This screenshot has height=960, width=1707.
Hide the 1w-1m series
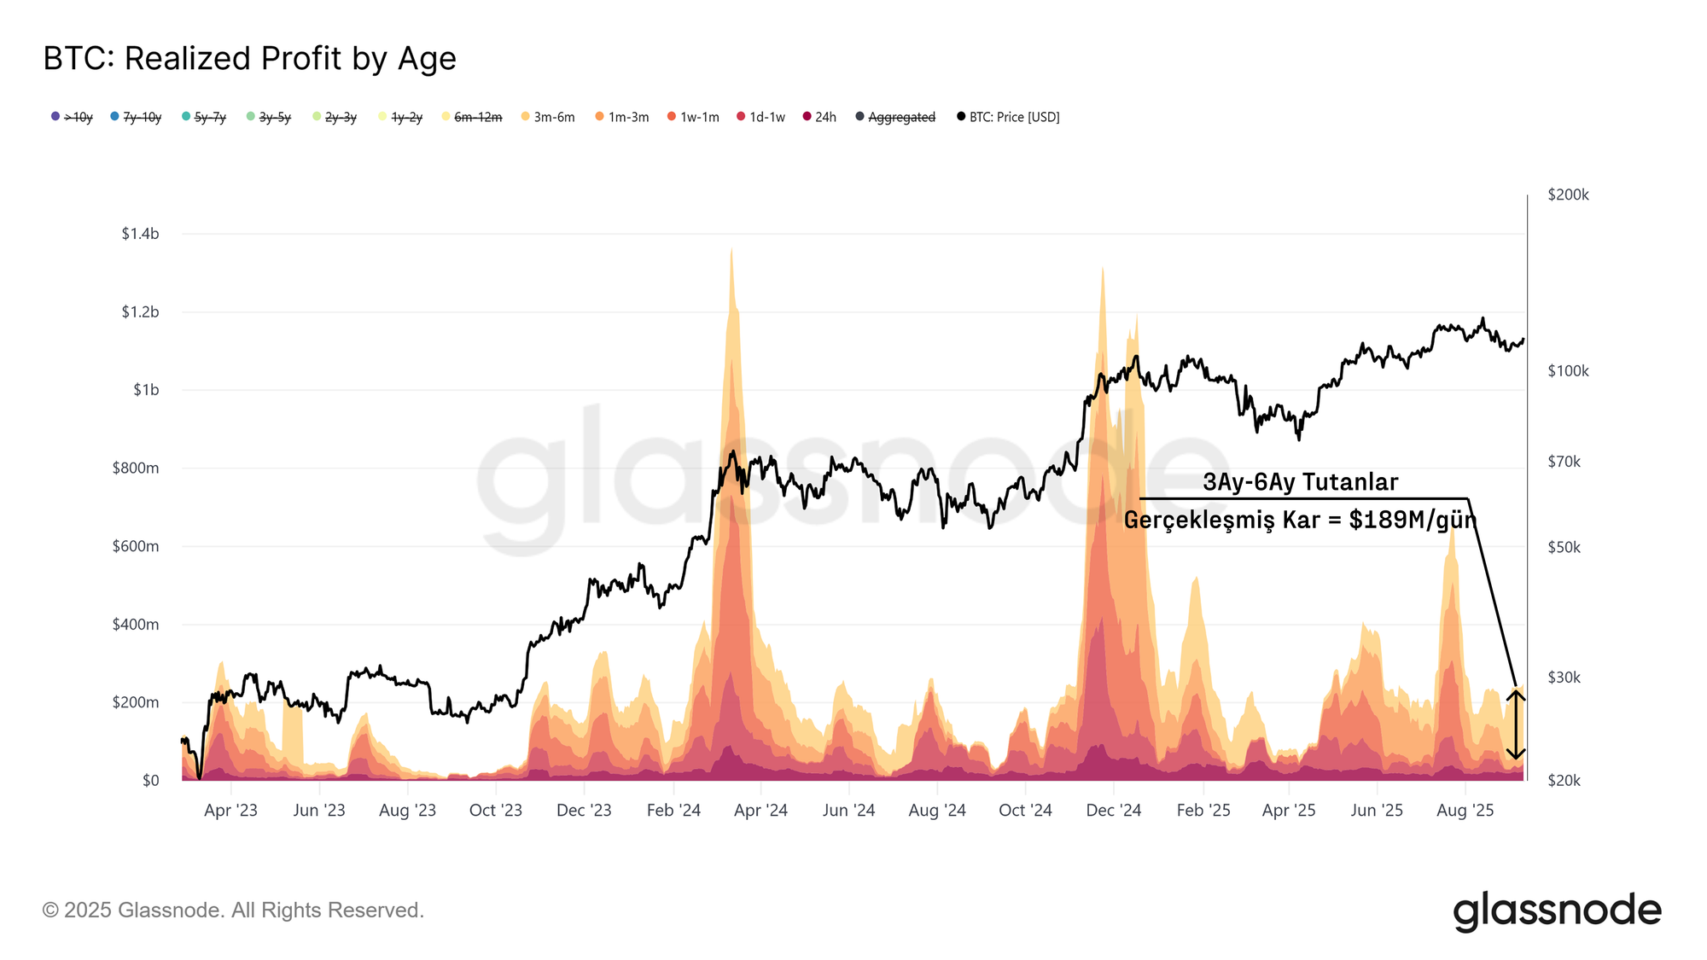[694, 117]
